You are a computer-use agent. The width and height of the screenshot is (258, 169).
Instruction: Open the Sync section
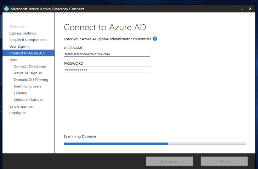point(13,60)
